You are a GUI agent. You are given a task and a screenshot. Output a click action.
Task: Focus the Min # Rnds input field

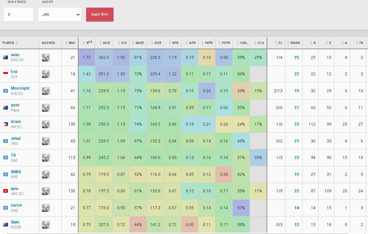(18, 14)
